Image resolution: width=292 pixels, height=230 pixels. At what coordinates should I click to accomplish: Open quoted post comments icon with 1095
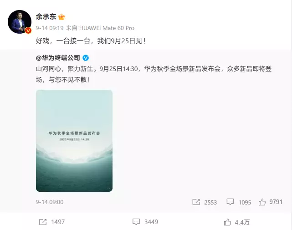[230, 202]
